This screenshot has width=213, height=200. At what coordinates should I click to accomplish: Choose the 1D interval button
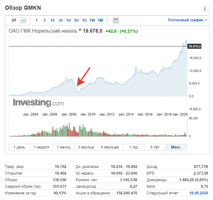(x=84, y=20)
